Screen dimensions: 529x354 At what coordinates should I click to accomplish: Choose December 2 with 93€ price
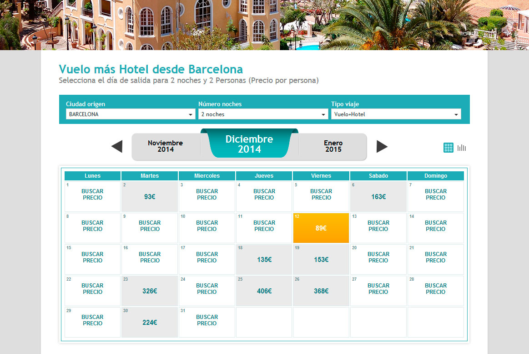tap(150, 197)
